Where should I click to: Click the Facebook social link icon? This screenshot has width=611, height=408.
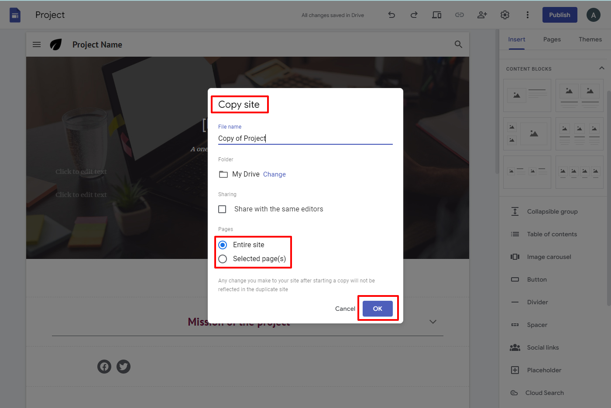point(104,367)
